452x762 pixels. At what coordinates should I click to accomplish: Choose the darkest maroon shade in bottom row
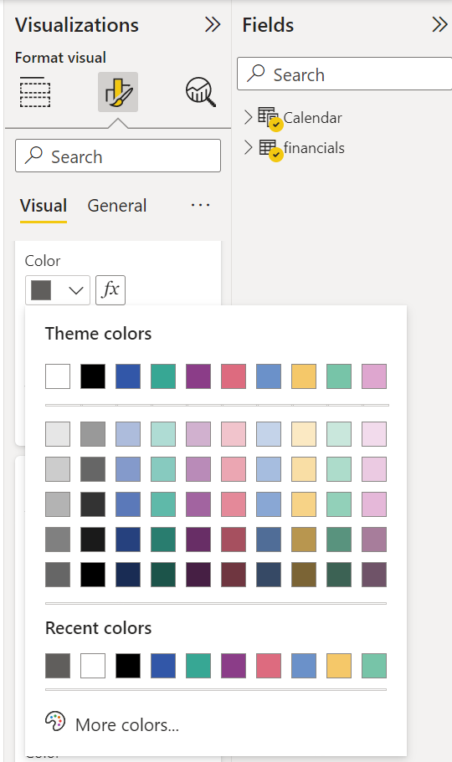[234, 575]
